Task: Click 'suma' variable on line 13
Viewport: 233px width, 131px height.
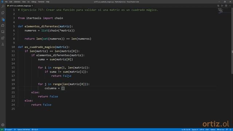Action: tap(41, 59)
